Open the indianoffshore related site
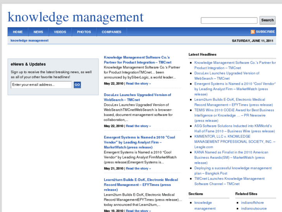Viewport: 282px width, 212px height. tap(252, 203)
